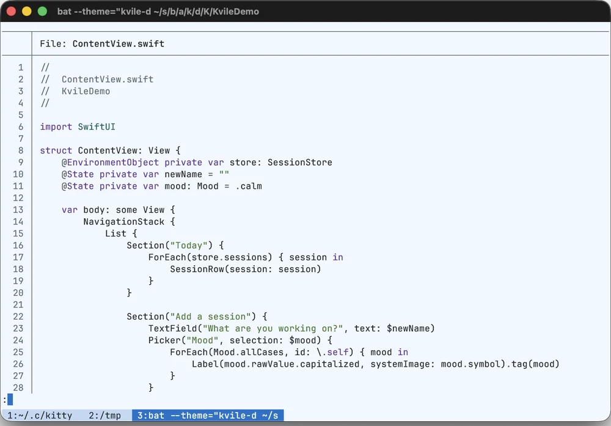Click the "\.self" key path

(332, 352)
